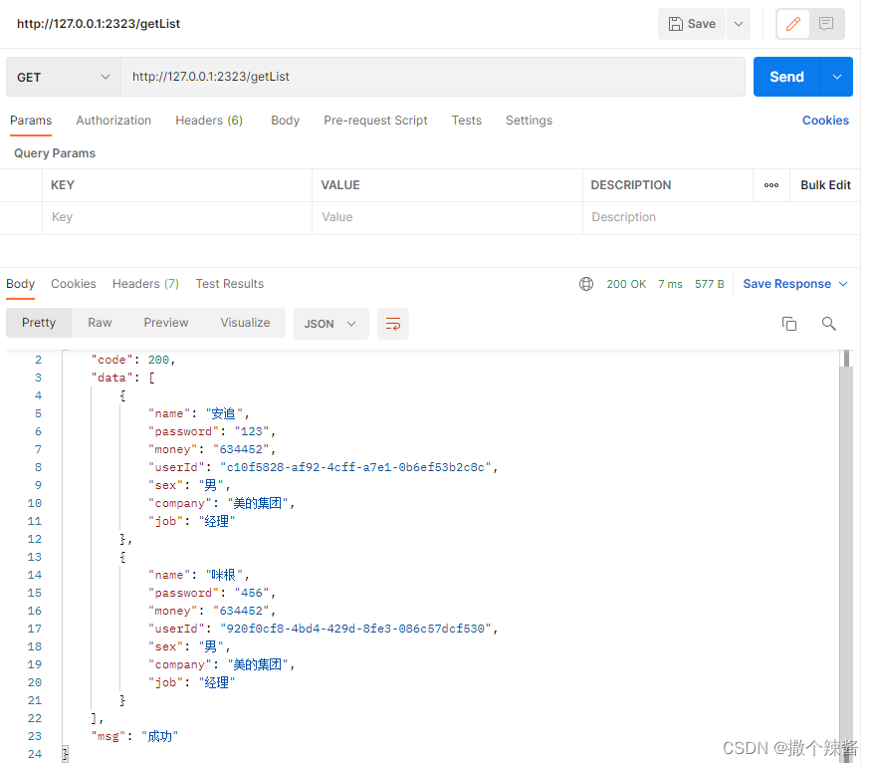Open the Settings tab
Viewport: 874px width, 766px height.
[529, 121]
